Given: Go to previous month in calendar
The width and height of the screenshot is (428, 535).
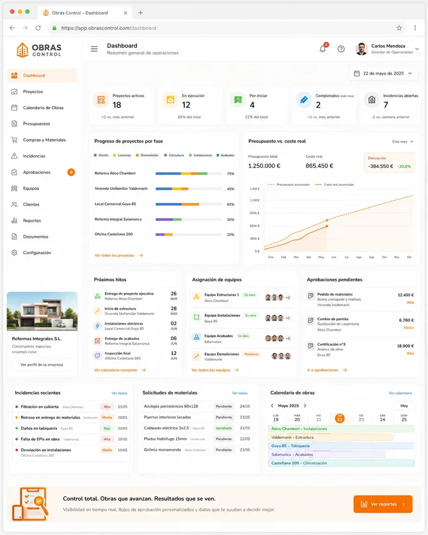Looking at the screenshot, I should pos(272,406).
